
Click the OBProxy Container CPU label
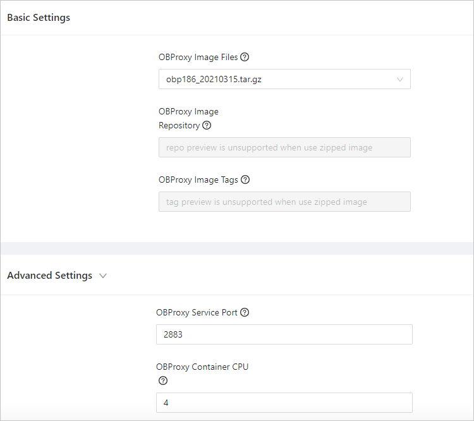click(202, 367)
